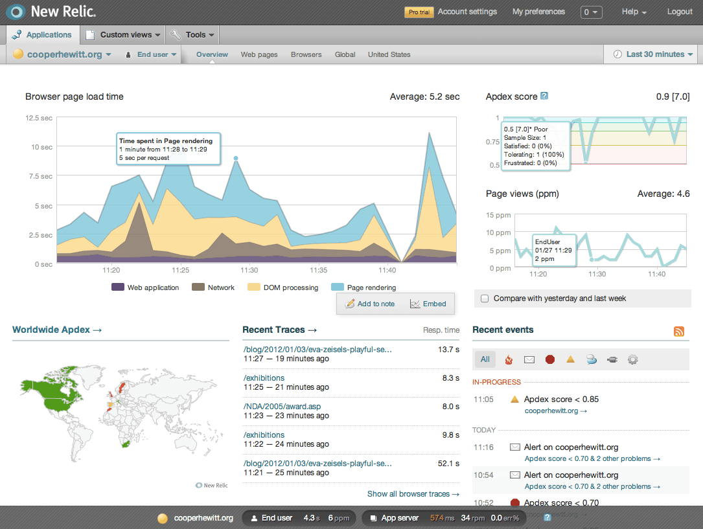703x529 pixels.
Task: Click the footer App server icon
Action: click(x=373, y=518)
